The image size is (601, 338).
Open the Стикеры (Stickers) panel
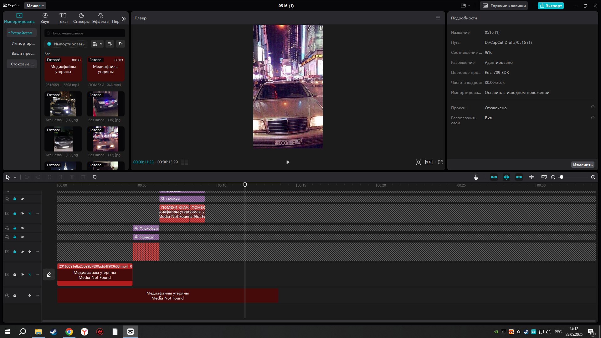click(x=81, y=18)
